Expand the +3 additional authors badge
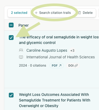Viewport: 99px width, 110px height. pyautogui.click(x=72, y=51)
